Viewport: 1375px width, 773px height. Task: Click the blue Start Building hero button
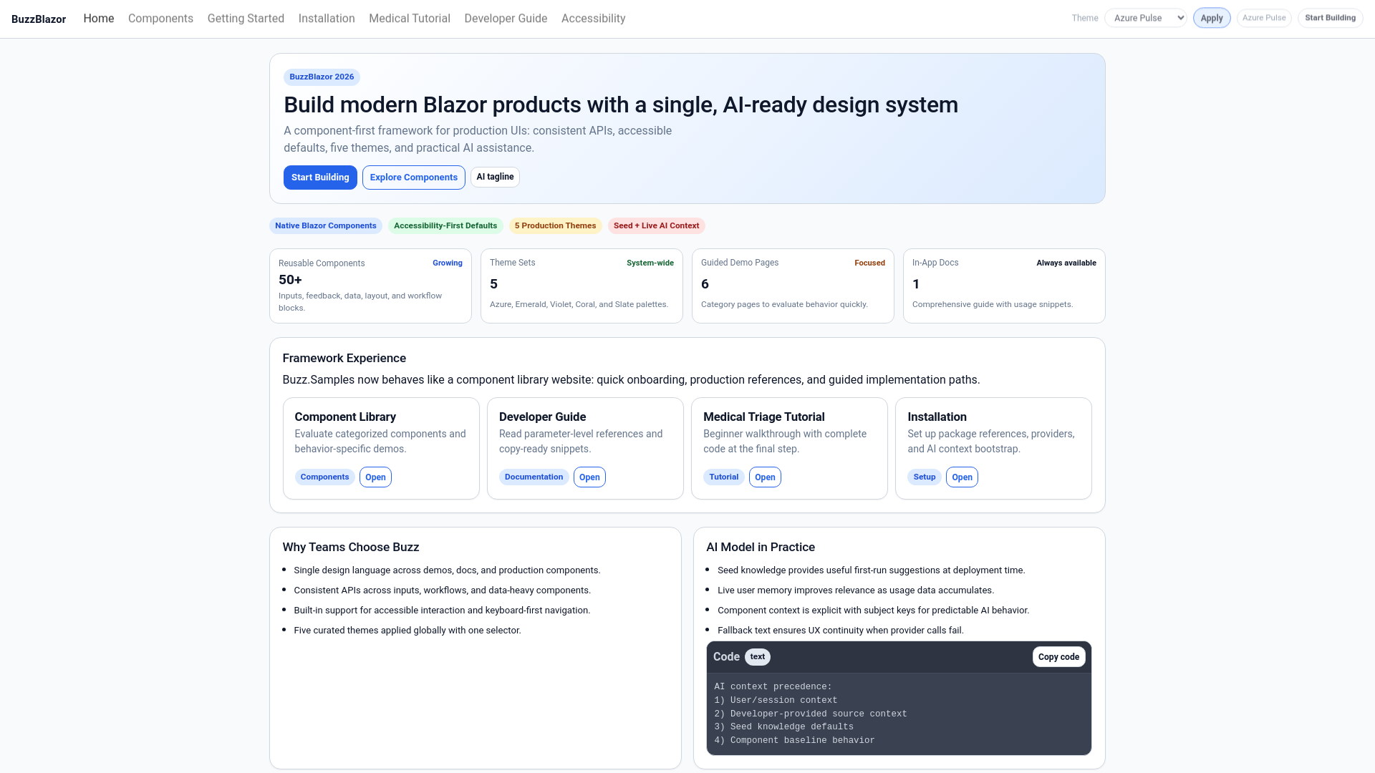tap(320, 178)
